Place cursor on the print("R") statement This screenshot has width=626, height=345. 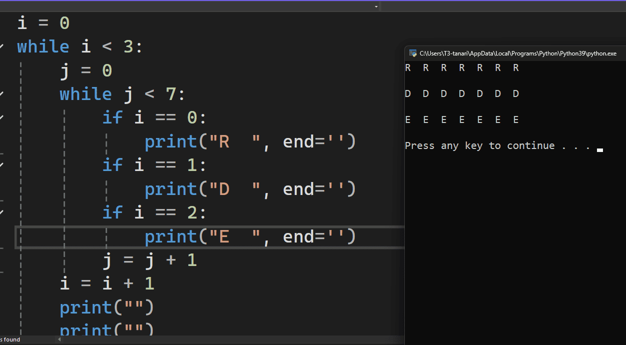pos(250,141)
